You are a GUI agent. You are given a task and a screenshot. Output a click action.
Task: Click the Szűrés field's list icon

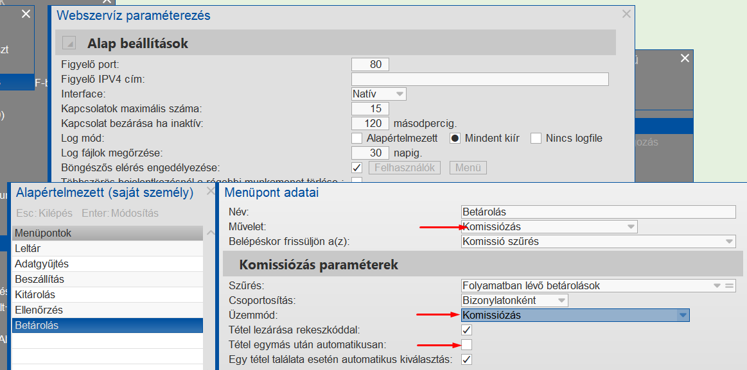click(x=728, y=286)
